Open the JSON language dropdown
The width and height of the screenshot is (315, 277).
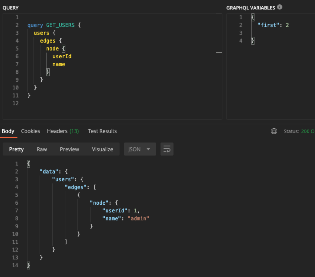tap(140, 149)
